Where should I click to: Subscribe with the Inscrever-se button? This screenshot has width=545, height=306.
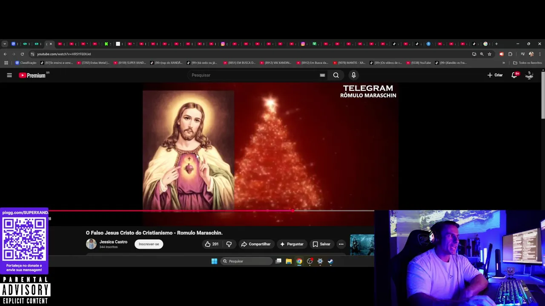tap(149, 244)
